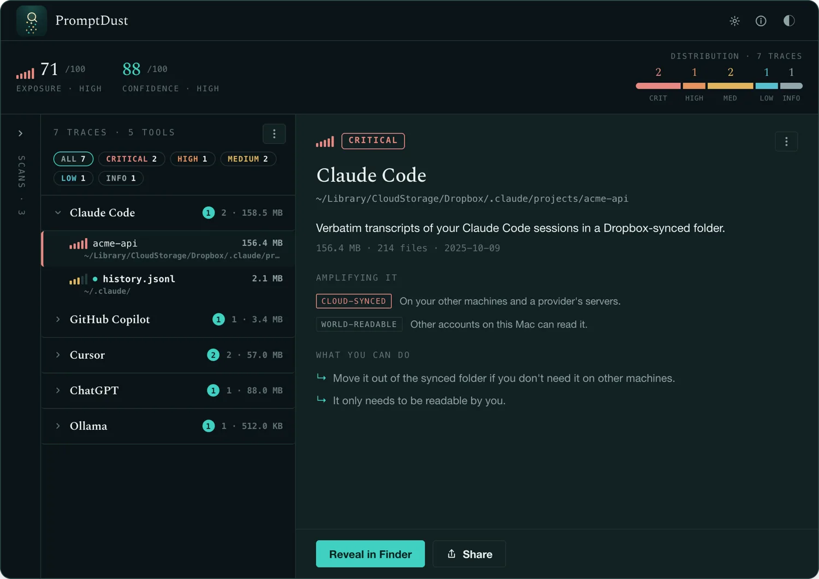Click the INFO distribution bar segment
Image resolution: width=819 pixels, height=579 pixels.
pos(791,86)
